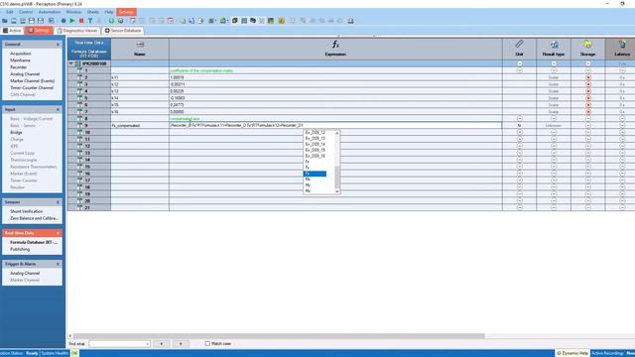Image resolution: width=635 pixels, height=357 pixels.
Task: Toggle storage circle for row 2 k11
Action: pyautogui.click(x=588, y=77)
